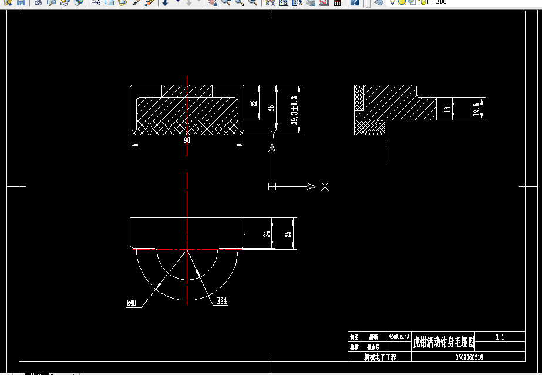Select the 24 dimension in the bottom view
Screen dimensions: 542x375
[x=267, y=233]
